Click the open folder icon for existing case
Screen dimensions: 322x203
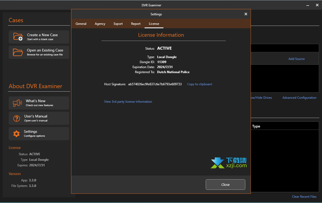tap(18, 52)
